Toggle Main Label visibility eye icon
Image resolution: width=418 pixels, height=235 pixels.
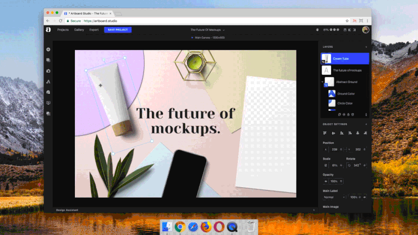pos(364,198)
